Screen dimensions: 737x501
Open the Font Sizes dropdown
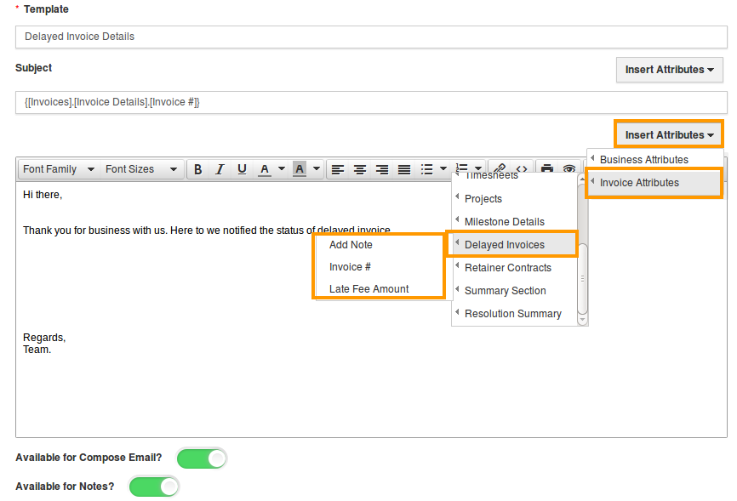click(x=140, y=169)
